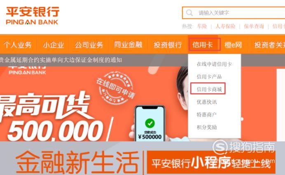285x175 pixels.
Task: Open 特惠商户 in the dropdown
Action: click(x=206, y=114)
